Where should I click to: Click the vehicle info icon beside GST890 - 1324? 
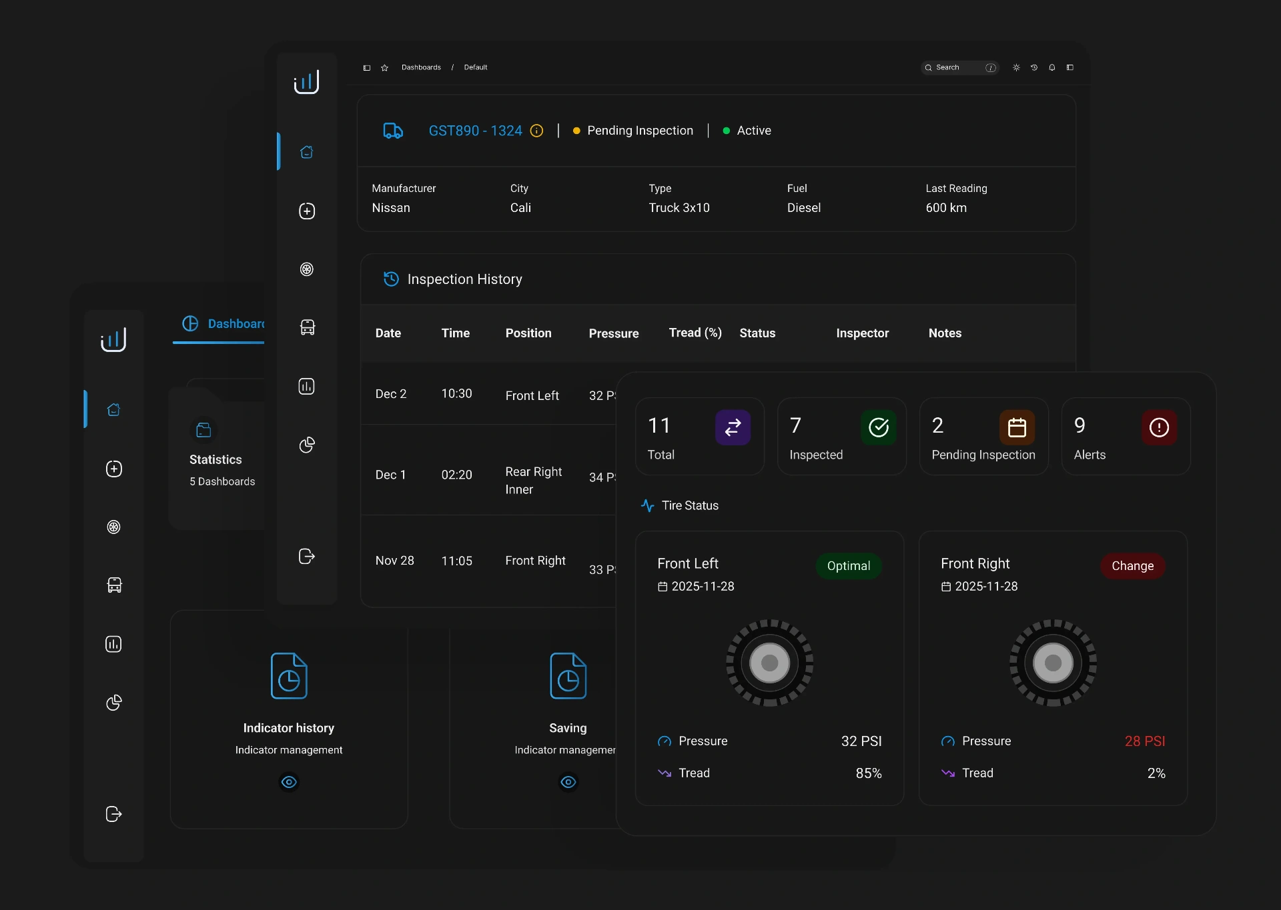coord(536,131)
